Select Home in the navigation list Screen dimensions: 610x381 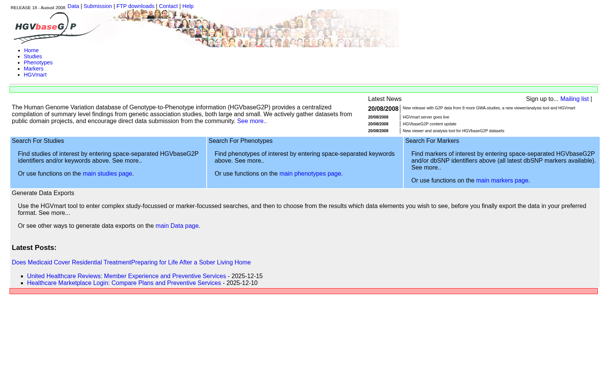tap(31, 50)
